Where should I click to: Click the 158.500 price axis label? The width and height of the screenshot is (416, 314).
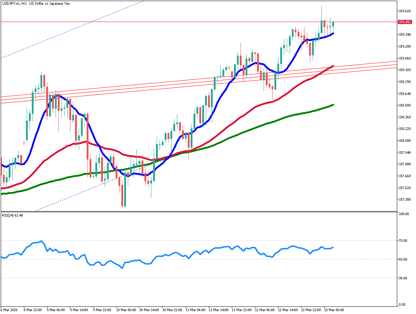[x=404, y=105]
